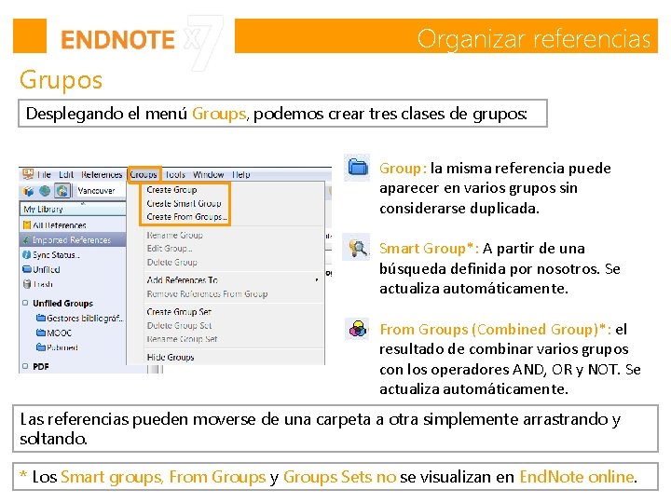Click the Add References To submenu arrow
Viewport: 671px width, 503px height.
(x=316, y=280)
